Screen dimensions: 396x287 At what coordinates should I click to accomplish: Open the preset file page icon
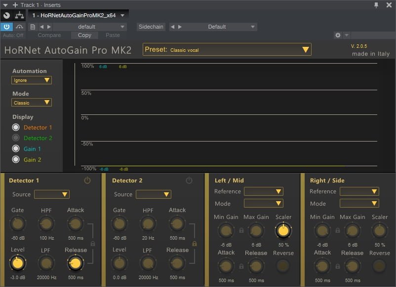33,27
